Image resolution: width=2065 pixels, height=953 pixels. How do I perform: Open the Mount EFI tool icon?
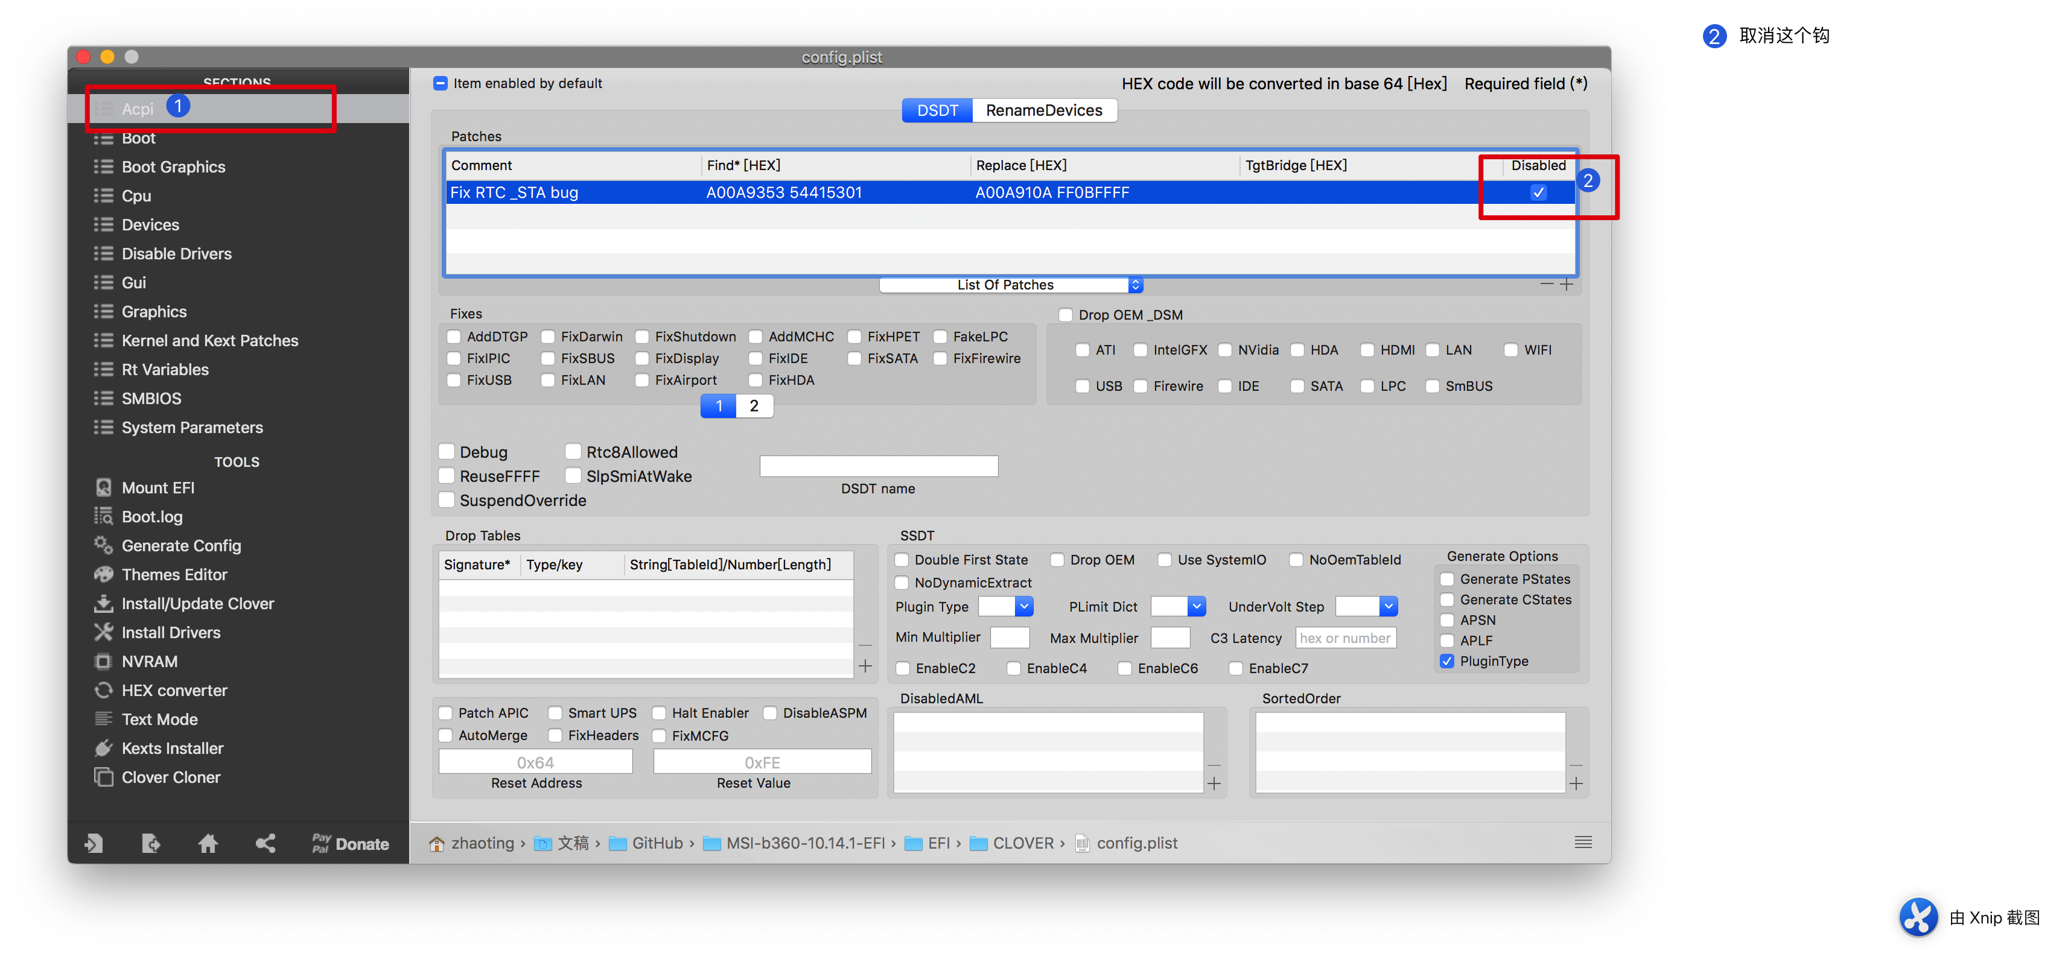pyautogui.click(x=103, y=487)
